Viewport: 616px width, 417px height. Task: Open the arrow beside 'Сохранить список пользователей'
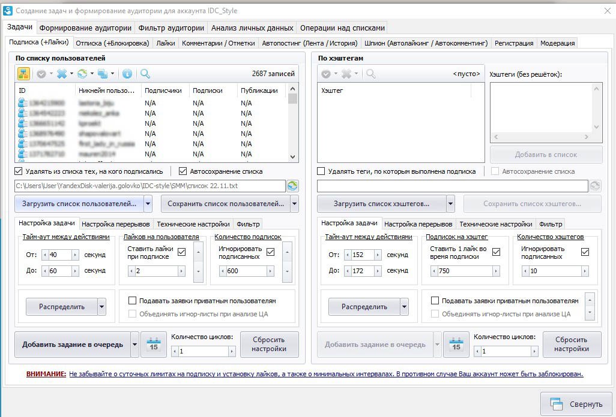pyautogui.click(x=294, y=204)
